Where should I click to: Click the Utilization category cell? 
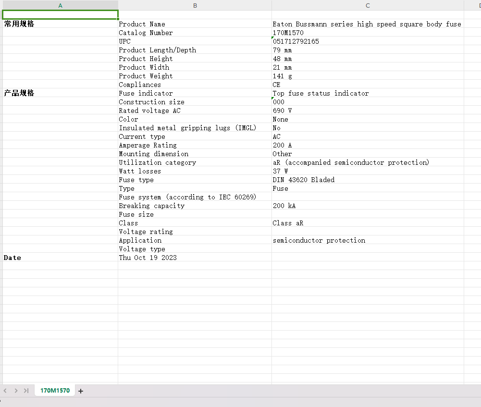pyautogui.click(x=195, y=162)
